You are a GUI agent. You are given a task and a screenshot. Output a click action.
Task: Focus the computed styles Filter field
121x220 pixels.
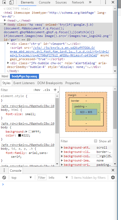76,141
